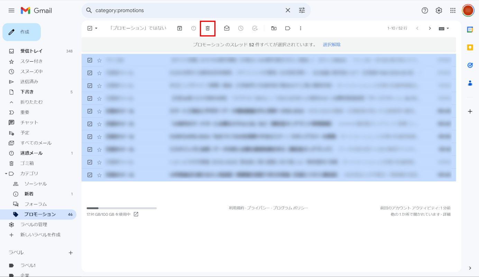Click the report spam icon
Image resolution: width=479 pixels, height=277 pixels.
pos(194,28)
